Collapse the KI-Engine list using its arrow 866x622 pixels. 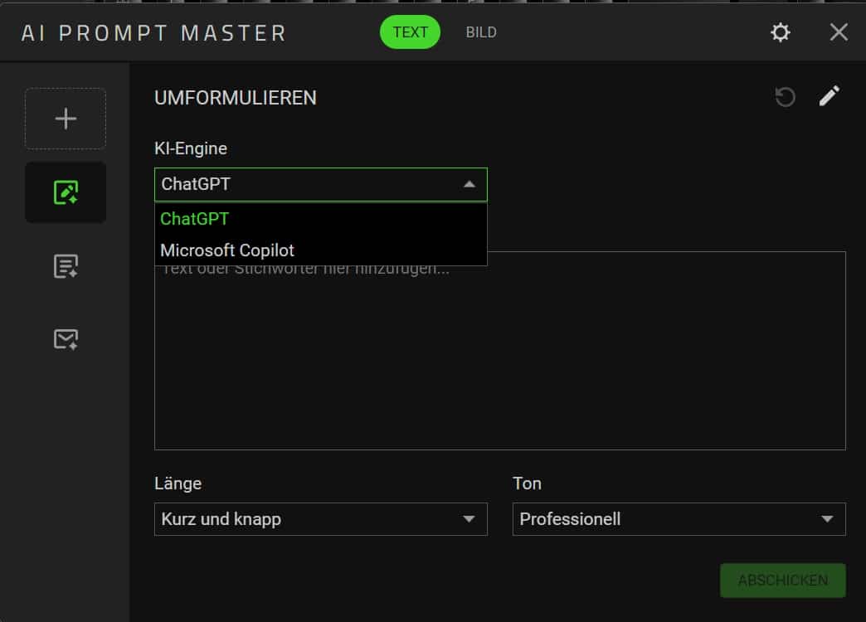[469, 184]
